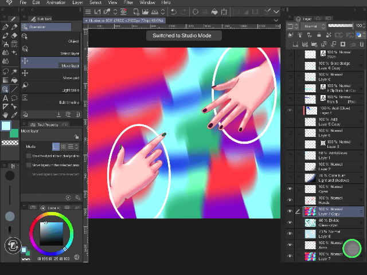Show the Layer 6 Copy Glow dodge layer
This screenshot has height=275, width=367.
(x=290, y=65)
